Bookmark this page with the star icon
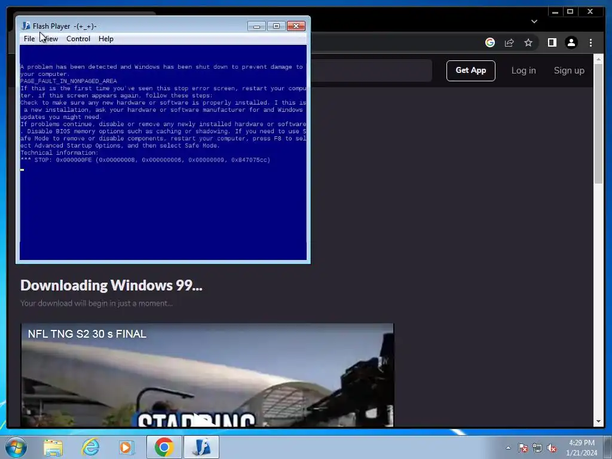 [528, 42]
